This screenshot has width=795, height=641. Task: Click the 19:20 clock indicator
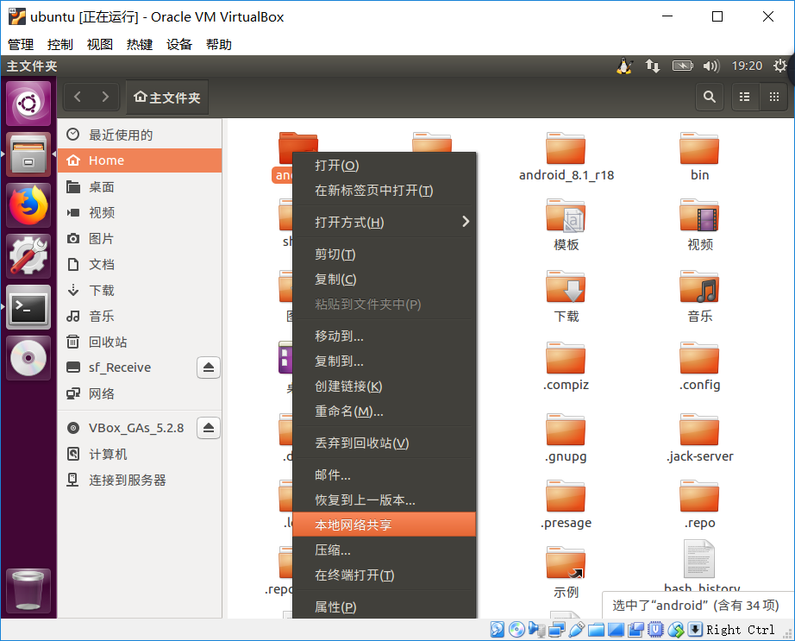(747, 66)
